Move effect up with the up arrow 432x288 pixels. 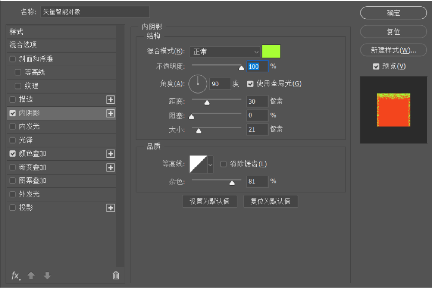31,276
